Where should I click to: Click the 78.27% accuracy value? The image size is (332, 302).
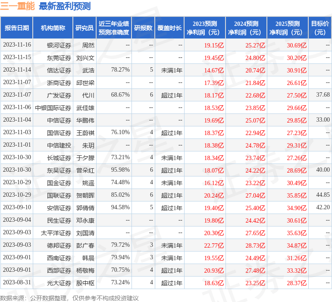[x=120, y=70]
